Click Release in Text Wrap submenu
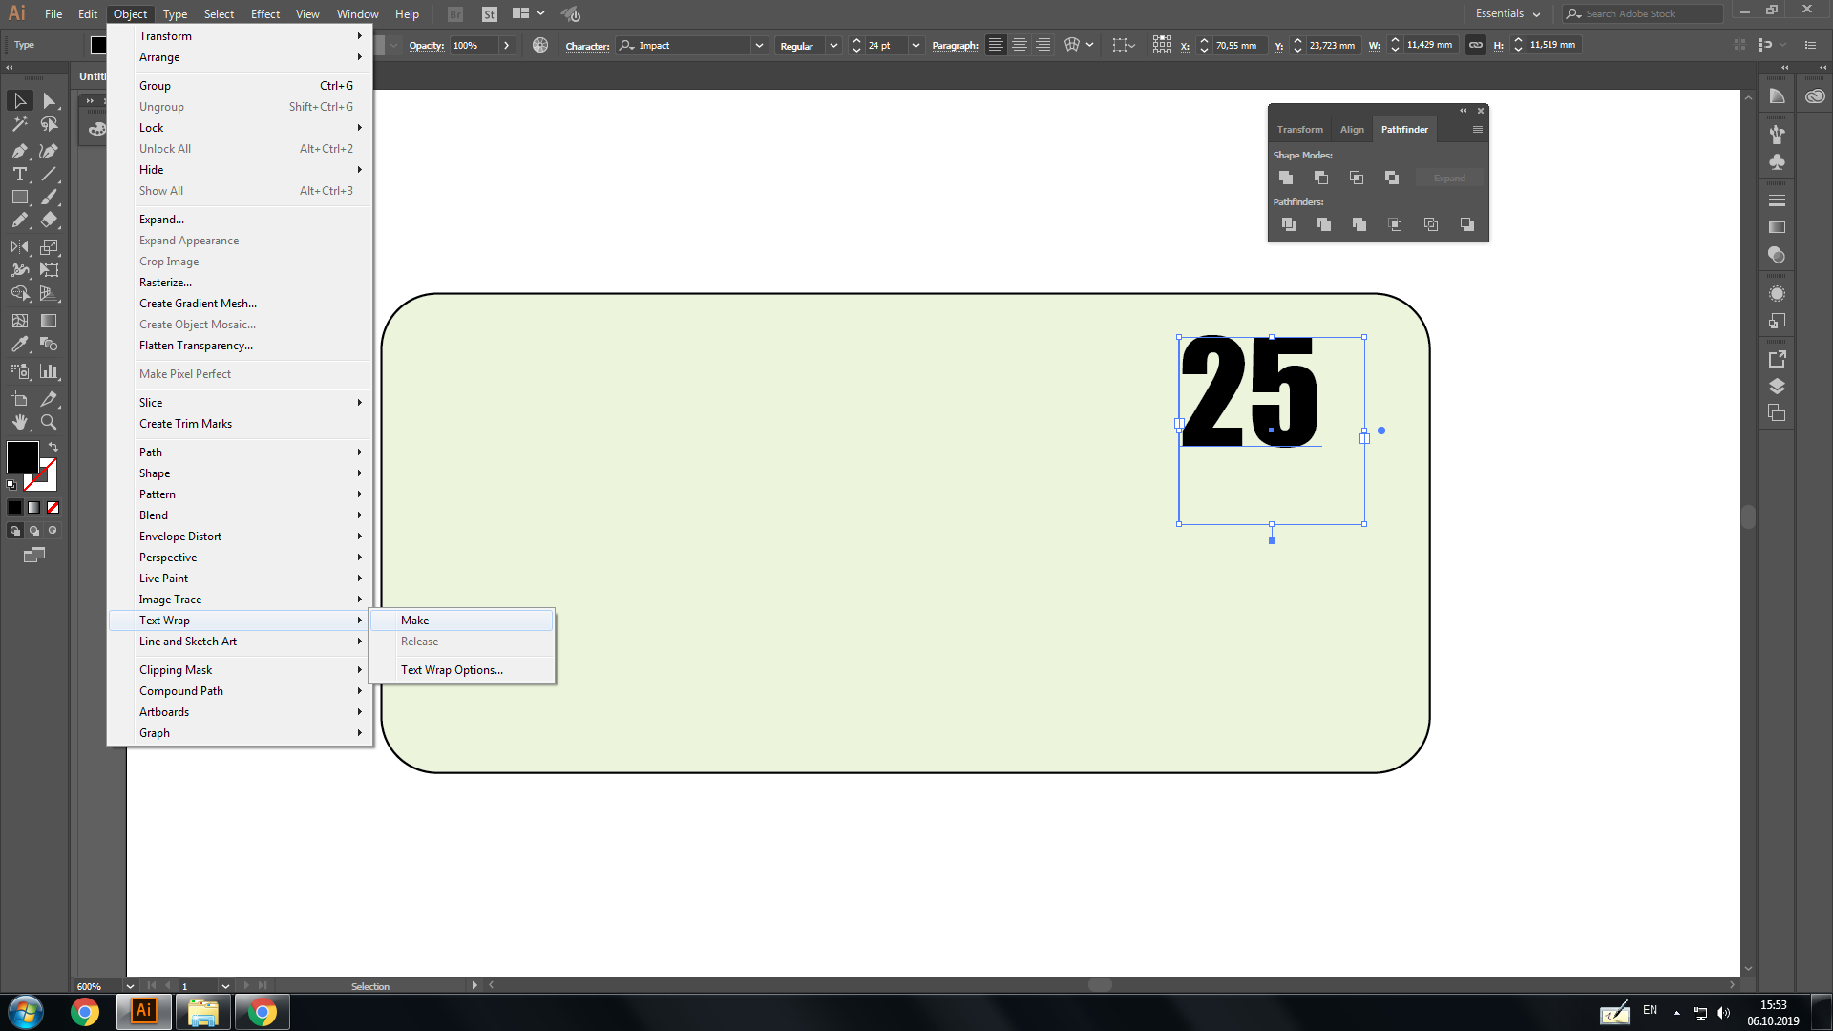The width and height of the screenshot is (1833, 1031). click(420, 641)
